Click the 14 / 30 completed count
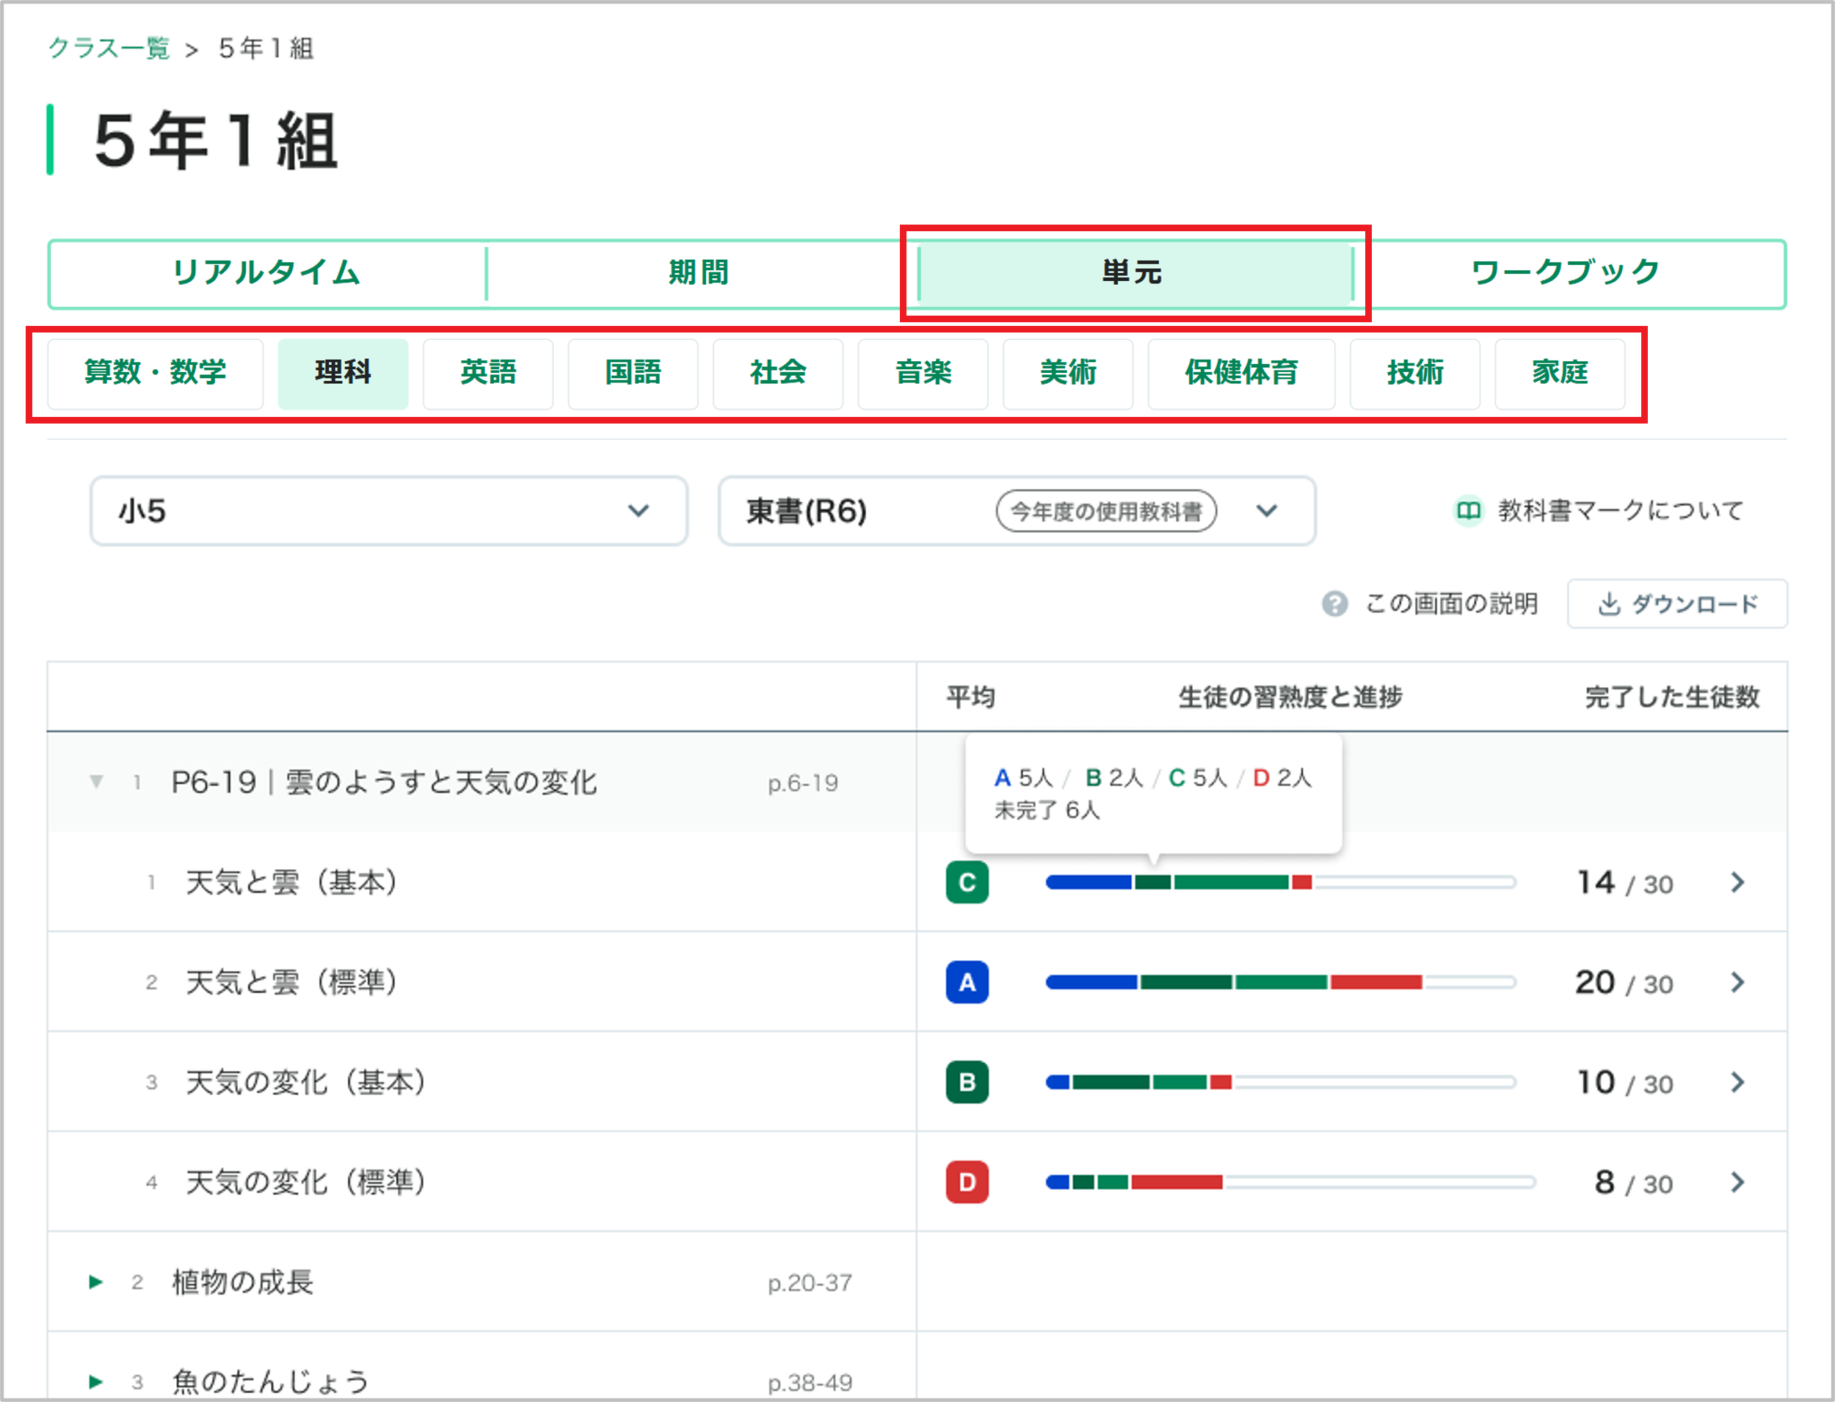 [x=1625, y=883]
